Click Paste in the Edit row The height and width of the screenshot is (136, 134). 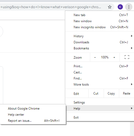tap(127, 93)
